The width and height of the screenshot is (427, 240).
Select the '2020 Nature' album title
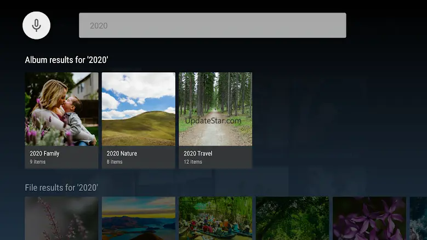click(x=122, y=153)
